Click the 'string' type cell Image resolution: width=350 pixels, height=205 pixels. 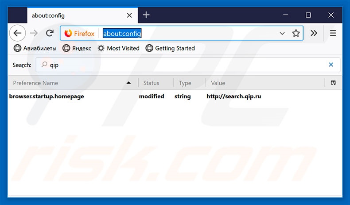183,97
